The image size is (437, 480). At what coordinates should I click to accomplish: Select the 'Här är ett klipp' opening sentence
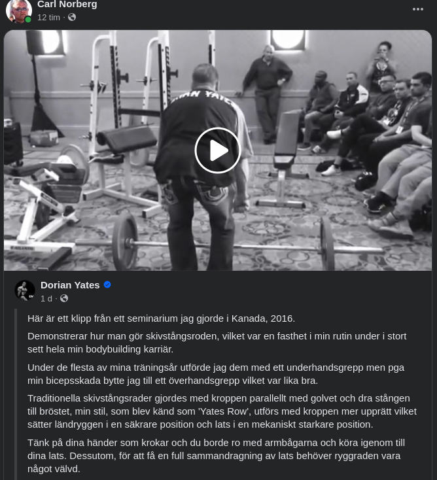[161, 318]
